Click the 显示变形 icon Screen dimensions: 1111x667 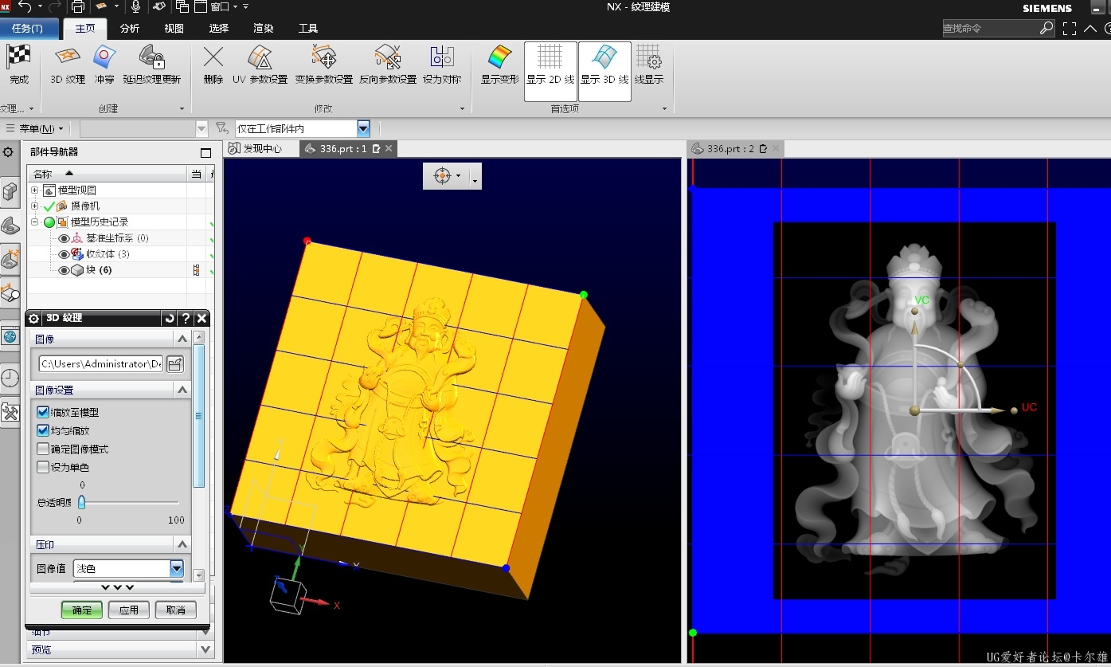[x=499, y=57]
